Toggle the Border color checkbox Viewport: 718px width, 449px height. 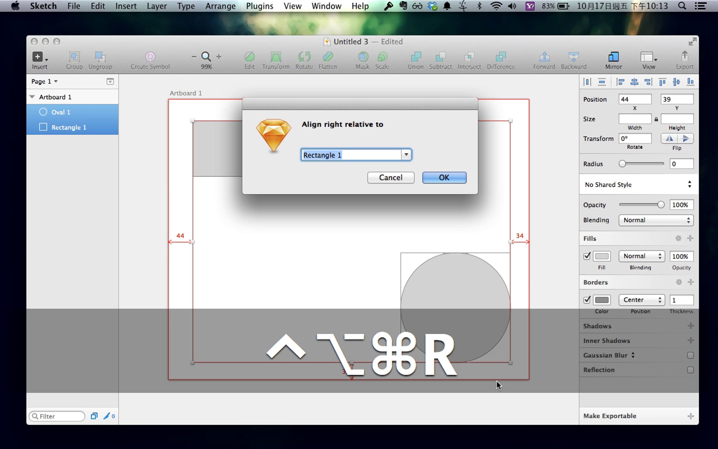point(587,300)
